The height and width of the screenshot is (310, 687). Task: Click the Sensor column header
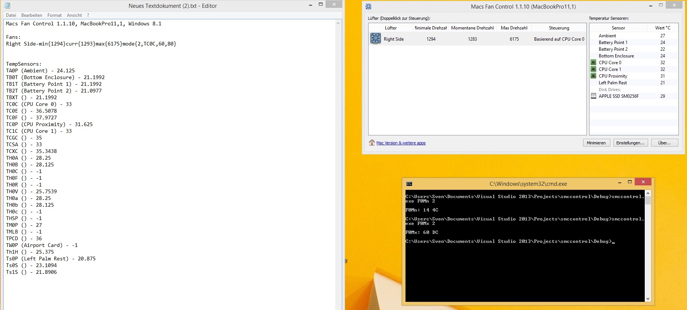pos(618,28)
